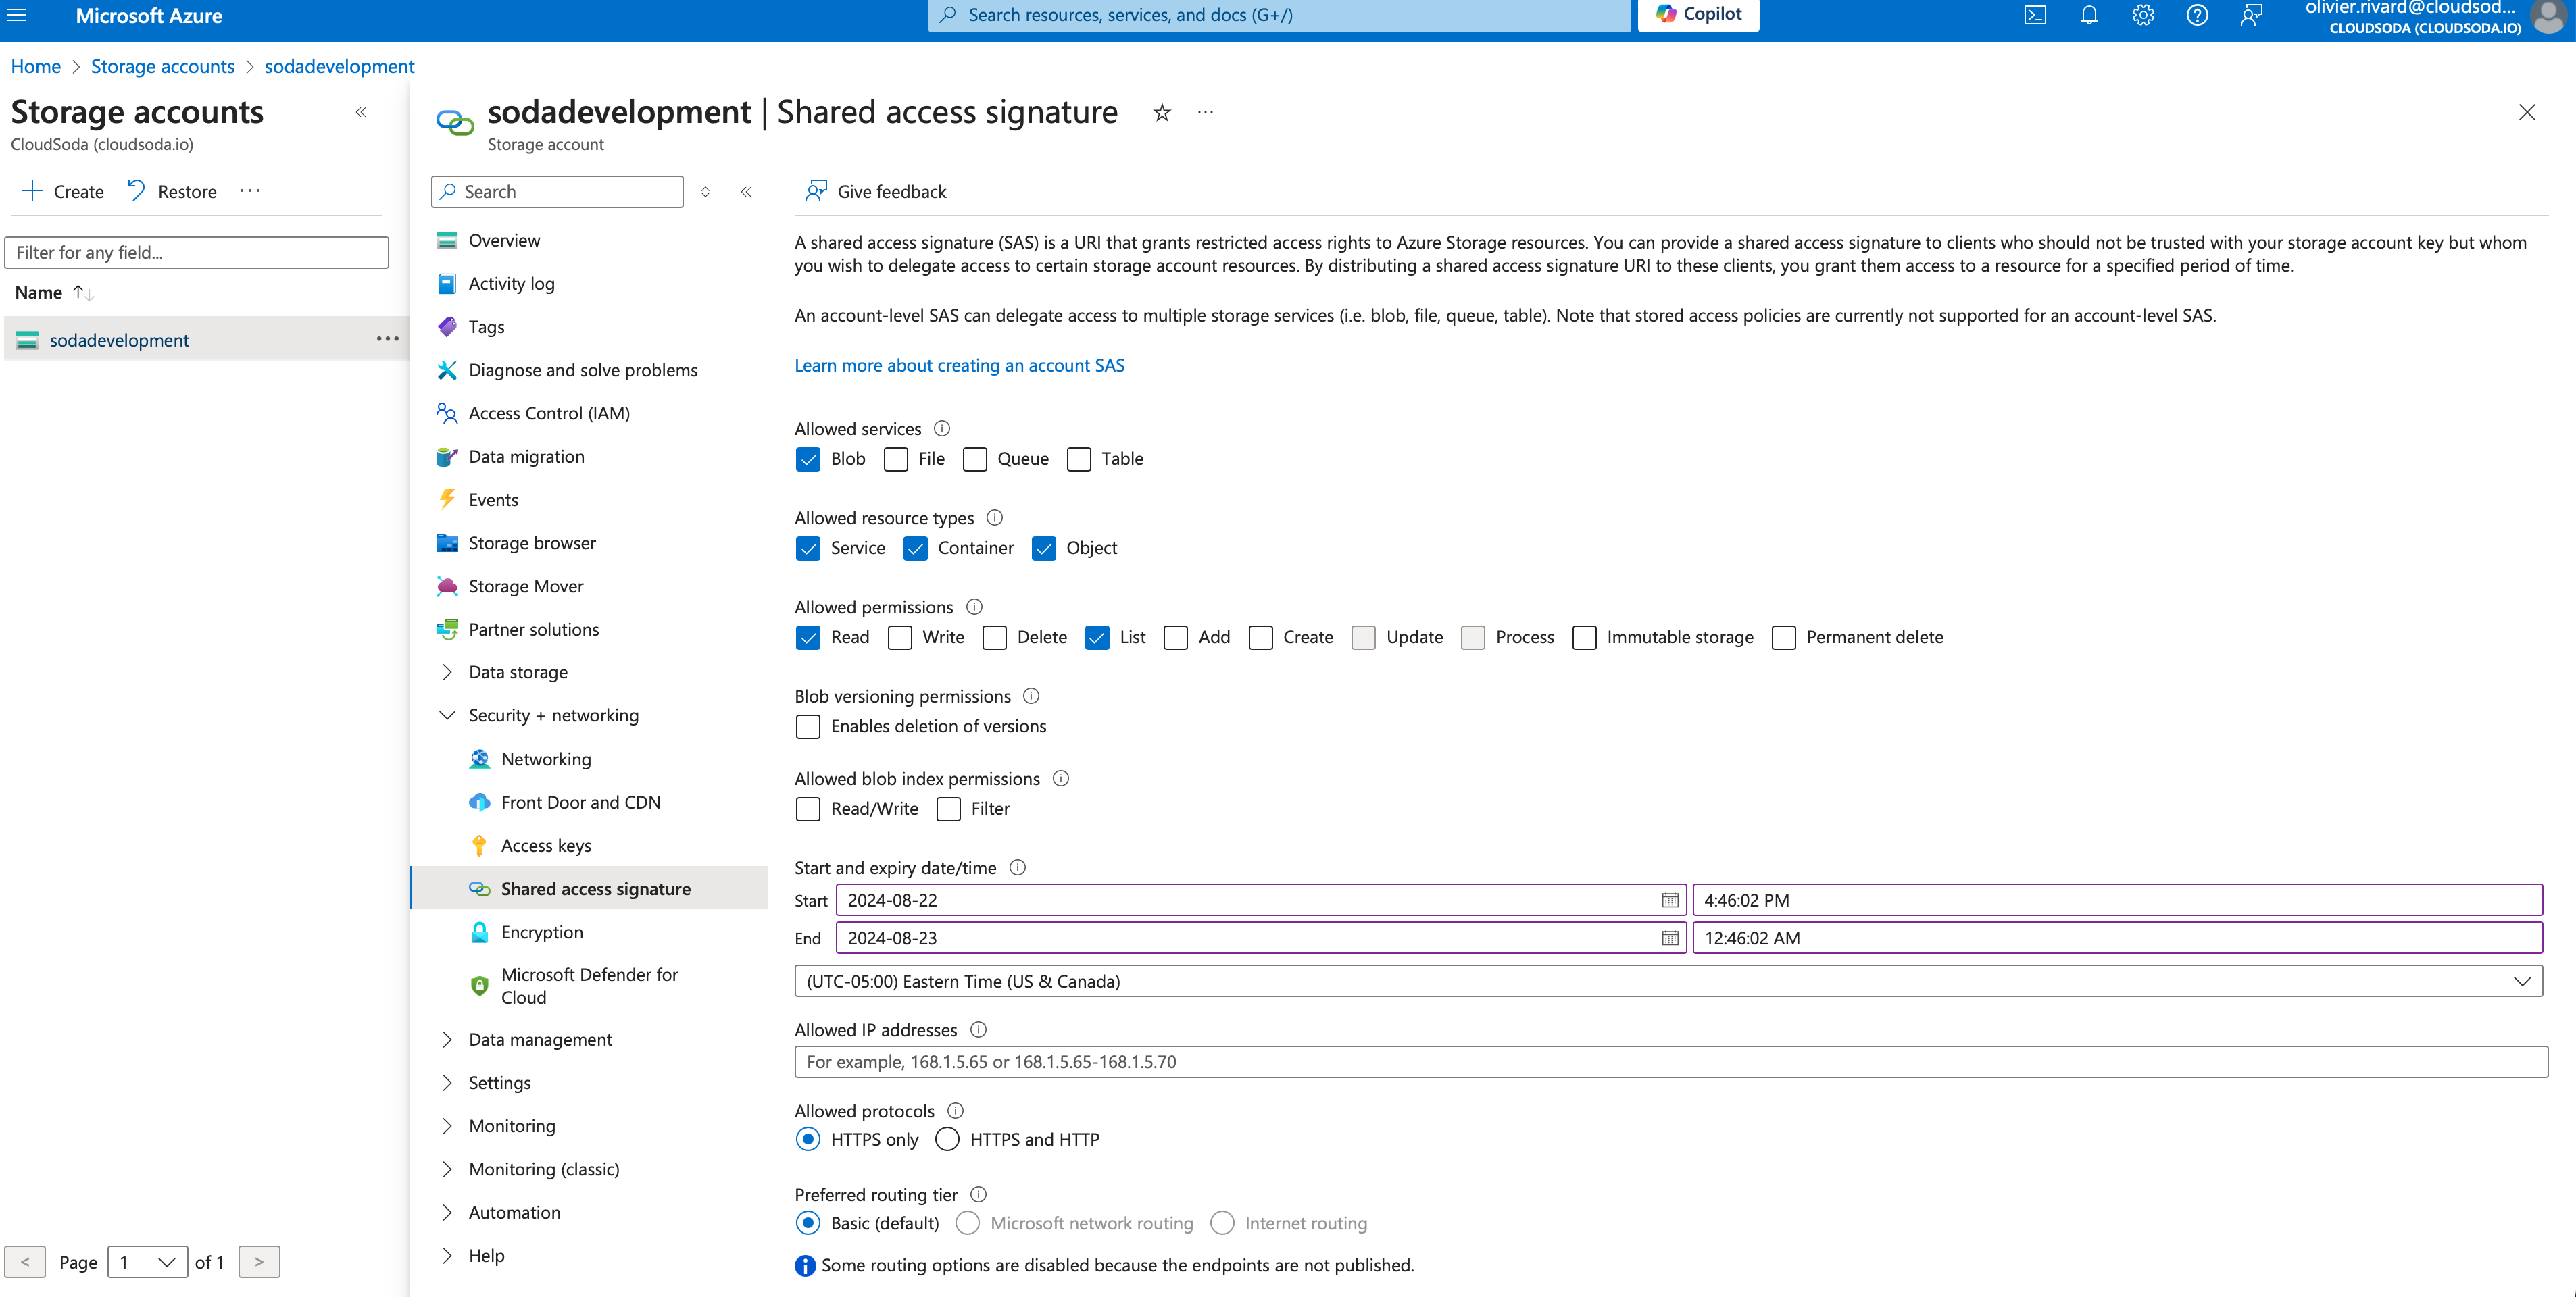Image resolution: width=2576 pixels, height=1297 pixels.
Task: Open the Azure portal hamburger menu
Action: pyautogui.click(x=17, y=15)
